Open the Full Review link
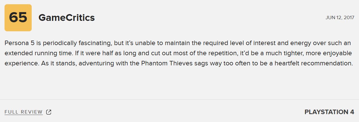 tap(23, 112)
